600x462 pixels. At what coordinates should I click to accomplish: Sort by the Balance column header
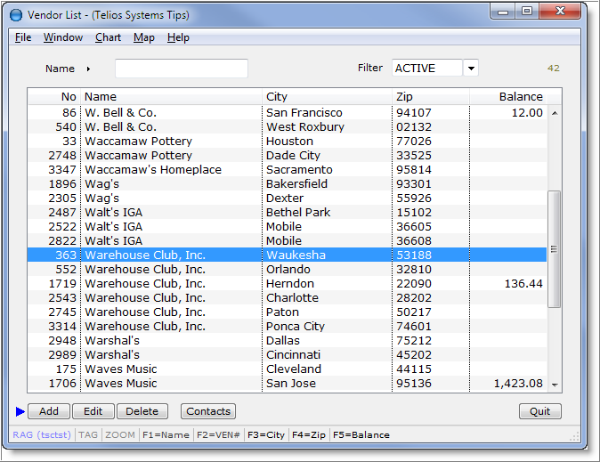(x=520, y=96)
